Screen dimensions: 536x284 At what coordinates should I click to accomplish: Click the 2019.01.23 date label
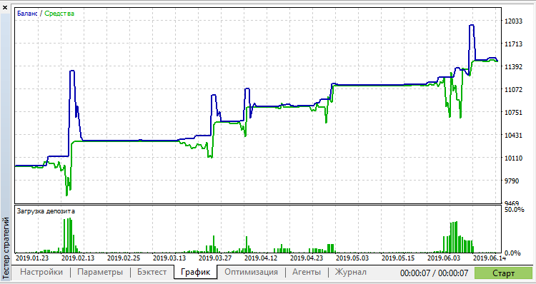pos(32,258)
